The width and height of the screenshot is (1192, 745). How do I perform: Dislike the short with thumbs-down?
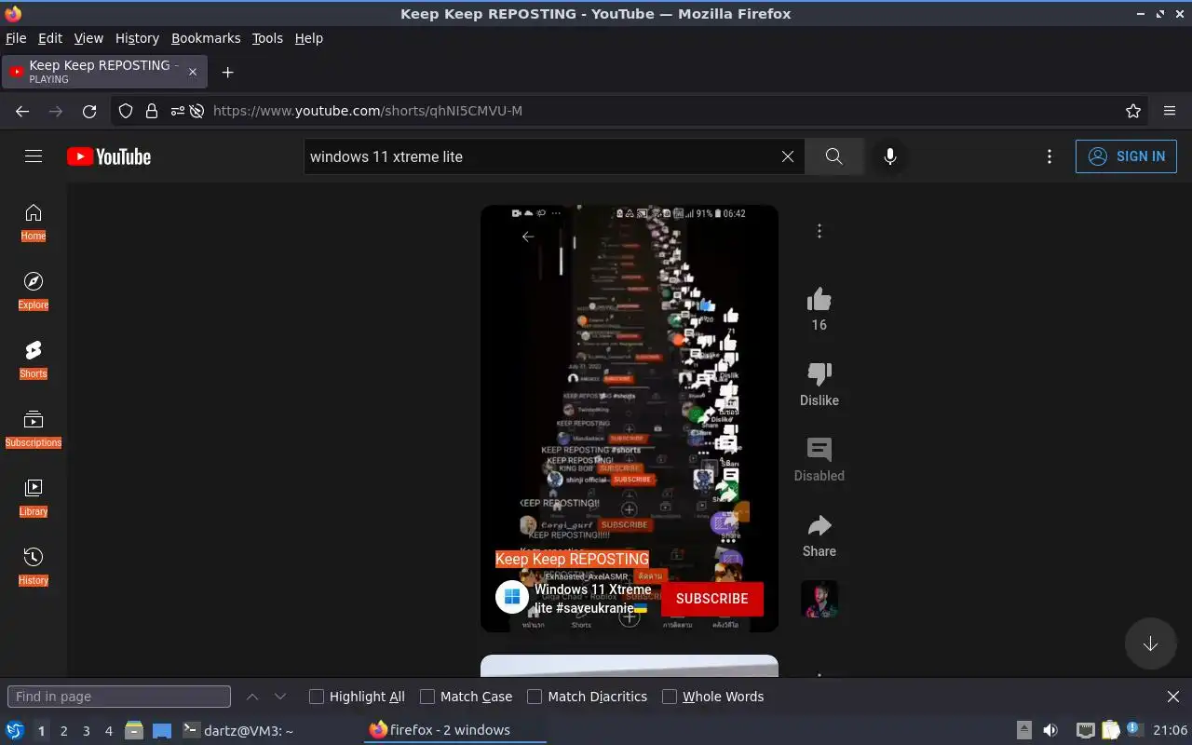pyautogui.click(x=819, y=374)
